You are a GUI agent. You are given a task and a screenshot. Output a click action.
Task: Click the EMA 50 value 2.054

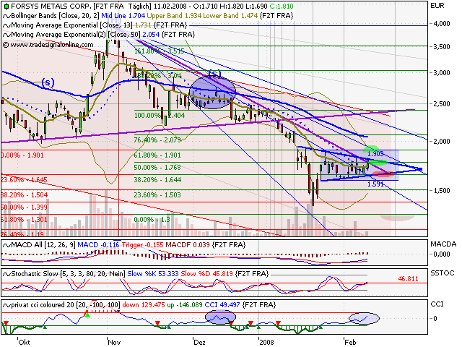tap(151, 35)
